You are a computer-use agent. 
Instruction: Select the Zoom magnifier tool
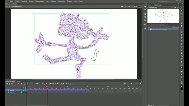(x=182, y=77)
